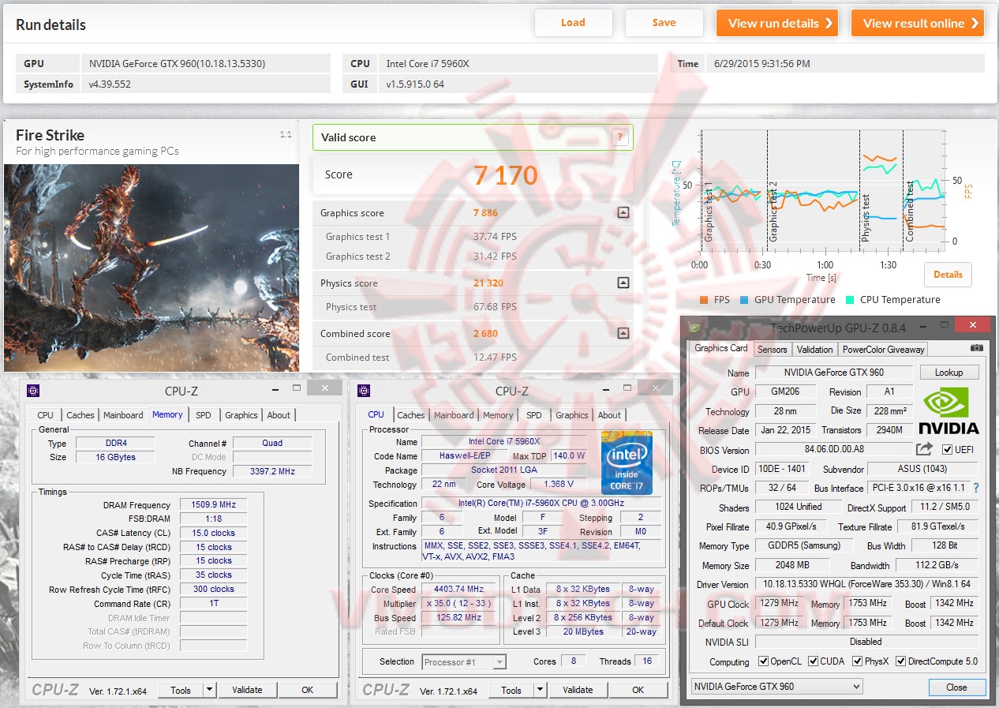Screen dimensions: 999x708
Task: Click the Driver Version field in GPU-Z
Action: click(866, 584)
